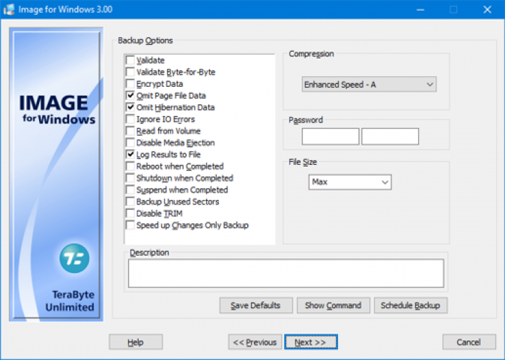Go back with << Previous button

[x=255, y=342]
